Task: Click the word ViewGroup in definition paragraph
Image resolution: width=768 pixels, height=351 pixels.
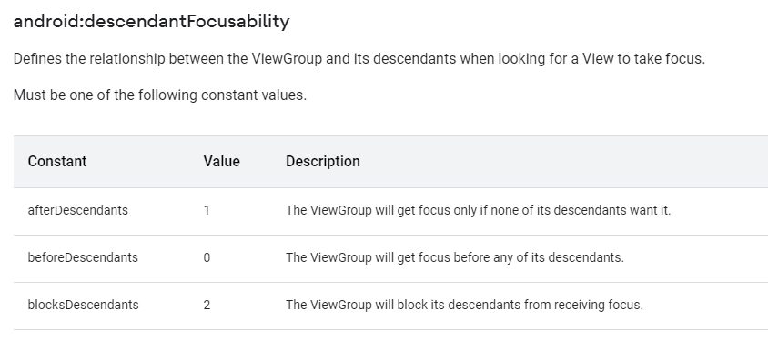Action: pos(287,59)
